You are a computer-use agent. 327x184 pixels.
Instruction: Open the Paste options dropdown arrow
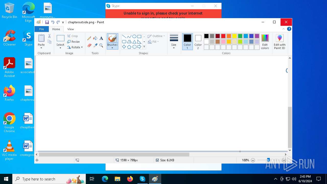tap(41, 48)
